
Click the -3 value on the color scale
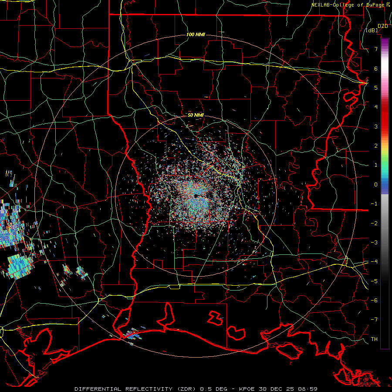[374, 242]
